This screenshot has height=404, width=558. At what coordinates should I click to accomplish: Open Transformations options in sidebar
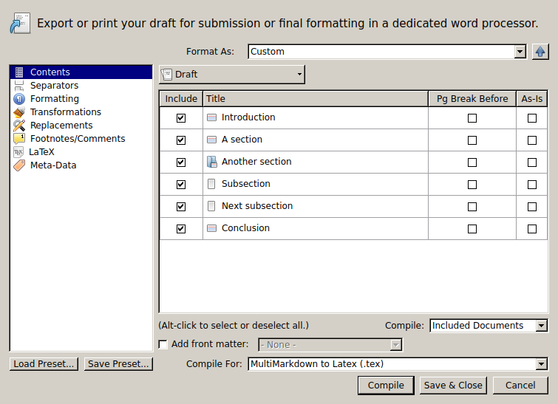coord(66,112)
